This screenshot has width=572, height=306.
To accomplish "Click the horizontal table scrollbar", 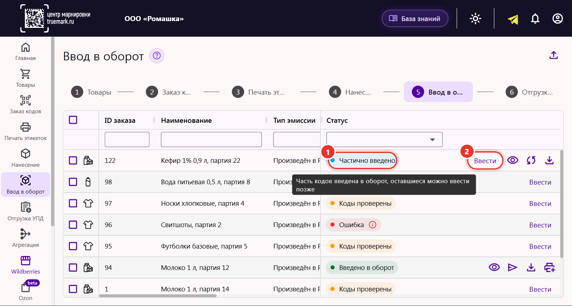I will click(158, 296).
